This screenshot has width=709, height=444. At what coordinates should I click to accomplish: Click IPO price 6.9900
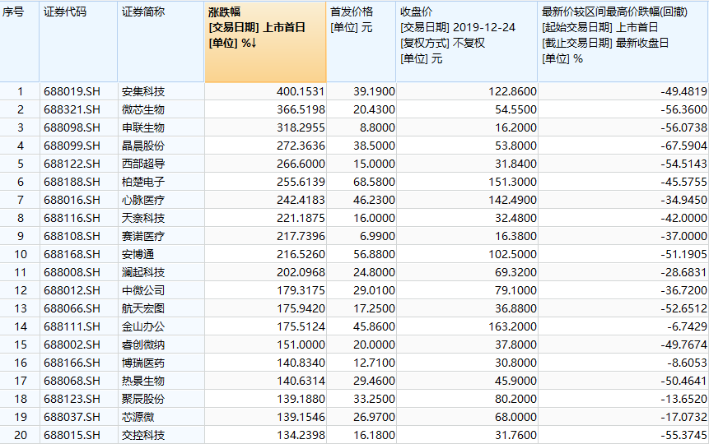378,236
